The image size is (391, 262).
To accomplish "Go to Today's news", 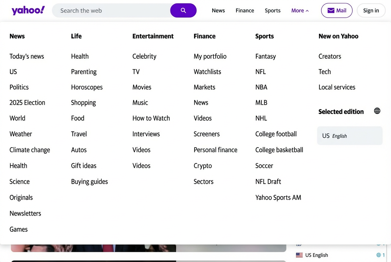I will click(x=27, y=56).
